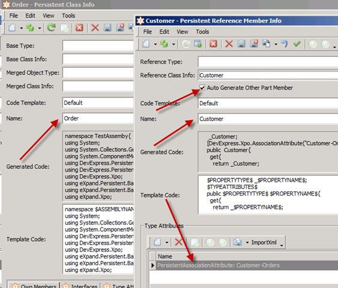
Task: Click the save-and-close icon in the Customer toolbar
Action: (254, 44)
